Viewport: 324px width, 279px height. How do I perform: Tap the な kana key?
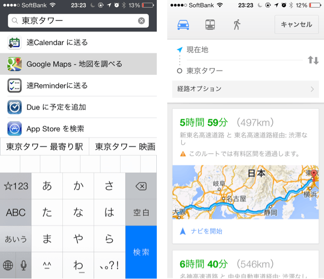click(78, 213)
